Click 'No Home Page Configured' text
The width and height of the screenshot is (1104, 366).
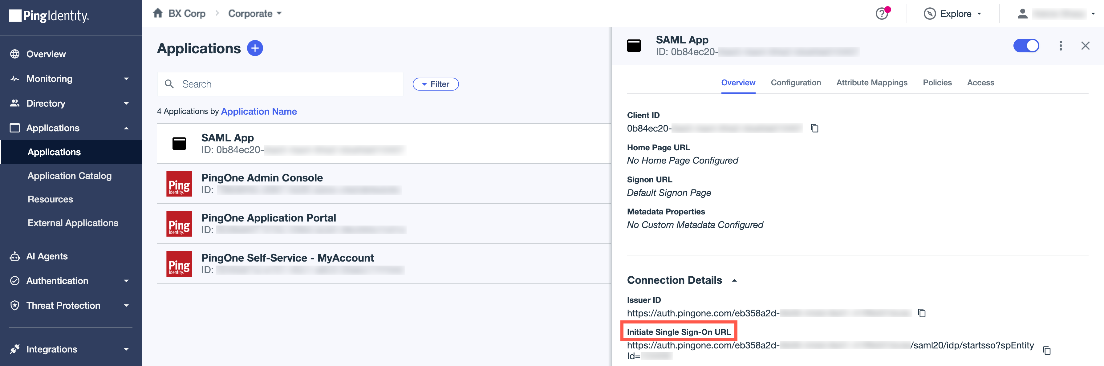coord(682,160)
